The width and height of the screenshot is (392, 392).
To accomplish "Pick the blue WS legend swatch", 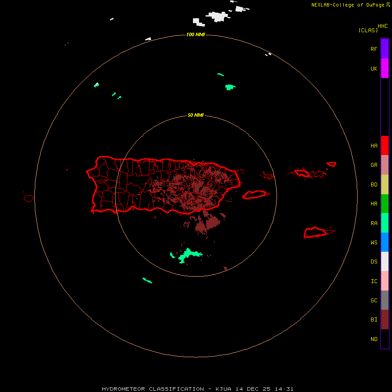I will pyautogui.click(x=385, y=242).
